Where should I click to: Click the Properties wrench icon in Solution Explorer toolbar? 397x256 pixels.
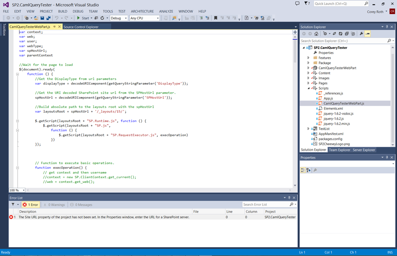coord(361,34)
